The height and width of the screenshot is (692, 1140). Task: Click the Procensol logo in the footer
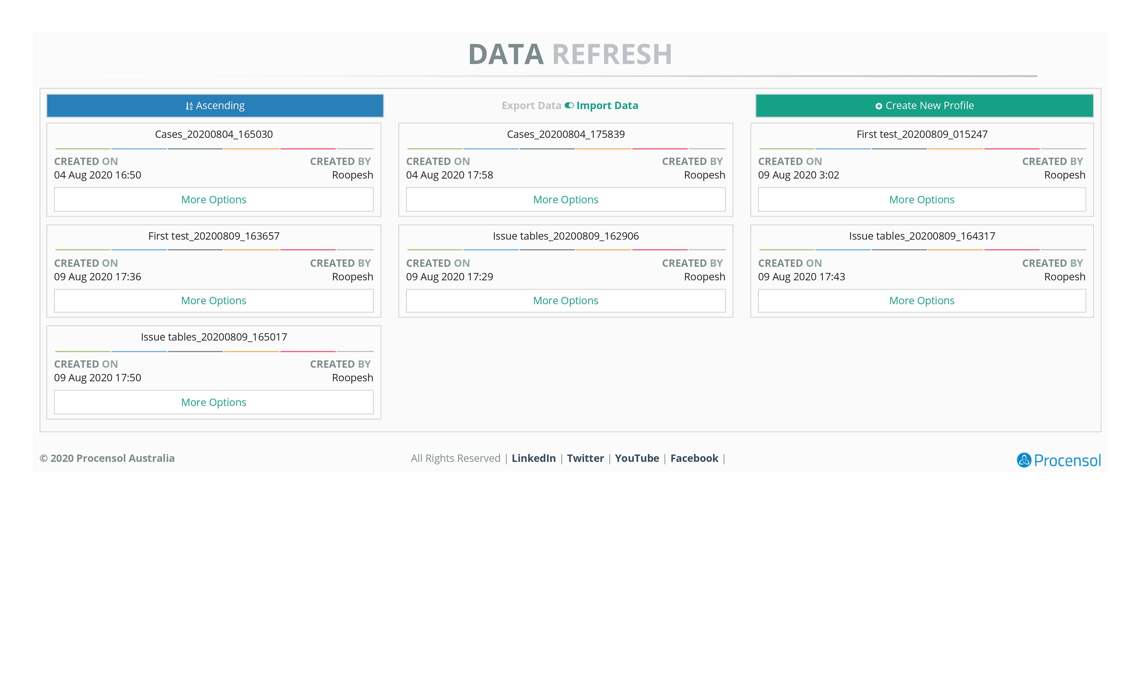click(1058, 460)
